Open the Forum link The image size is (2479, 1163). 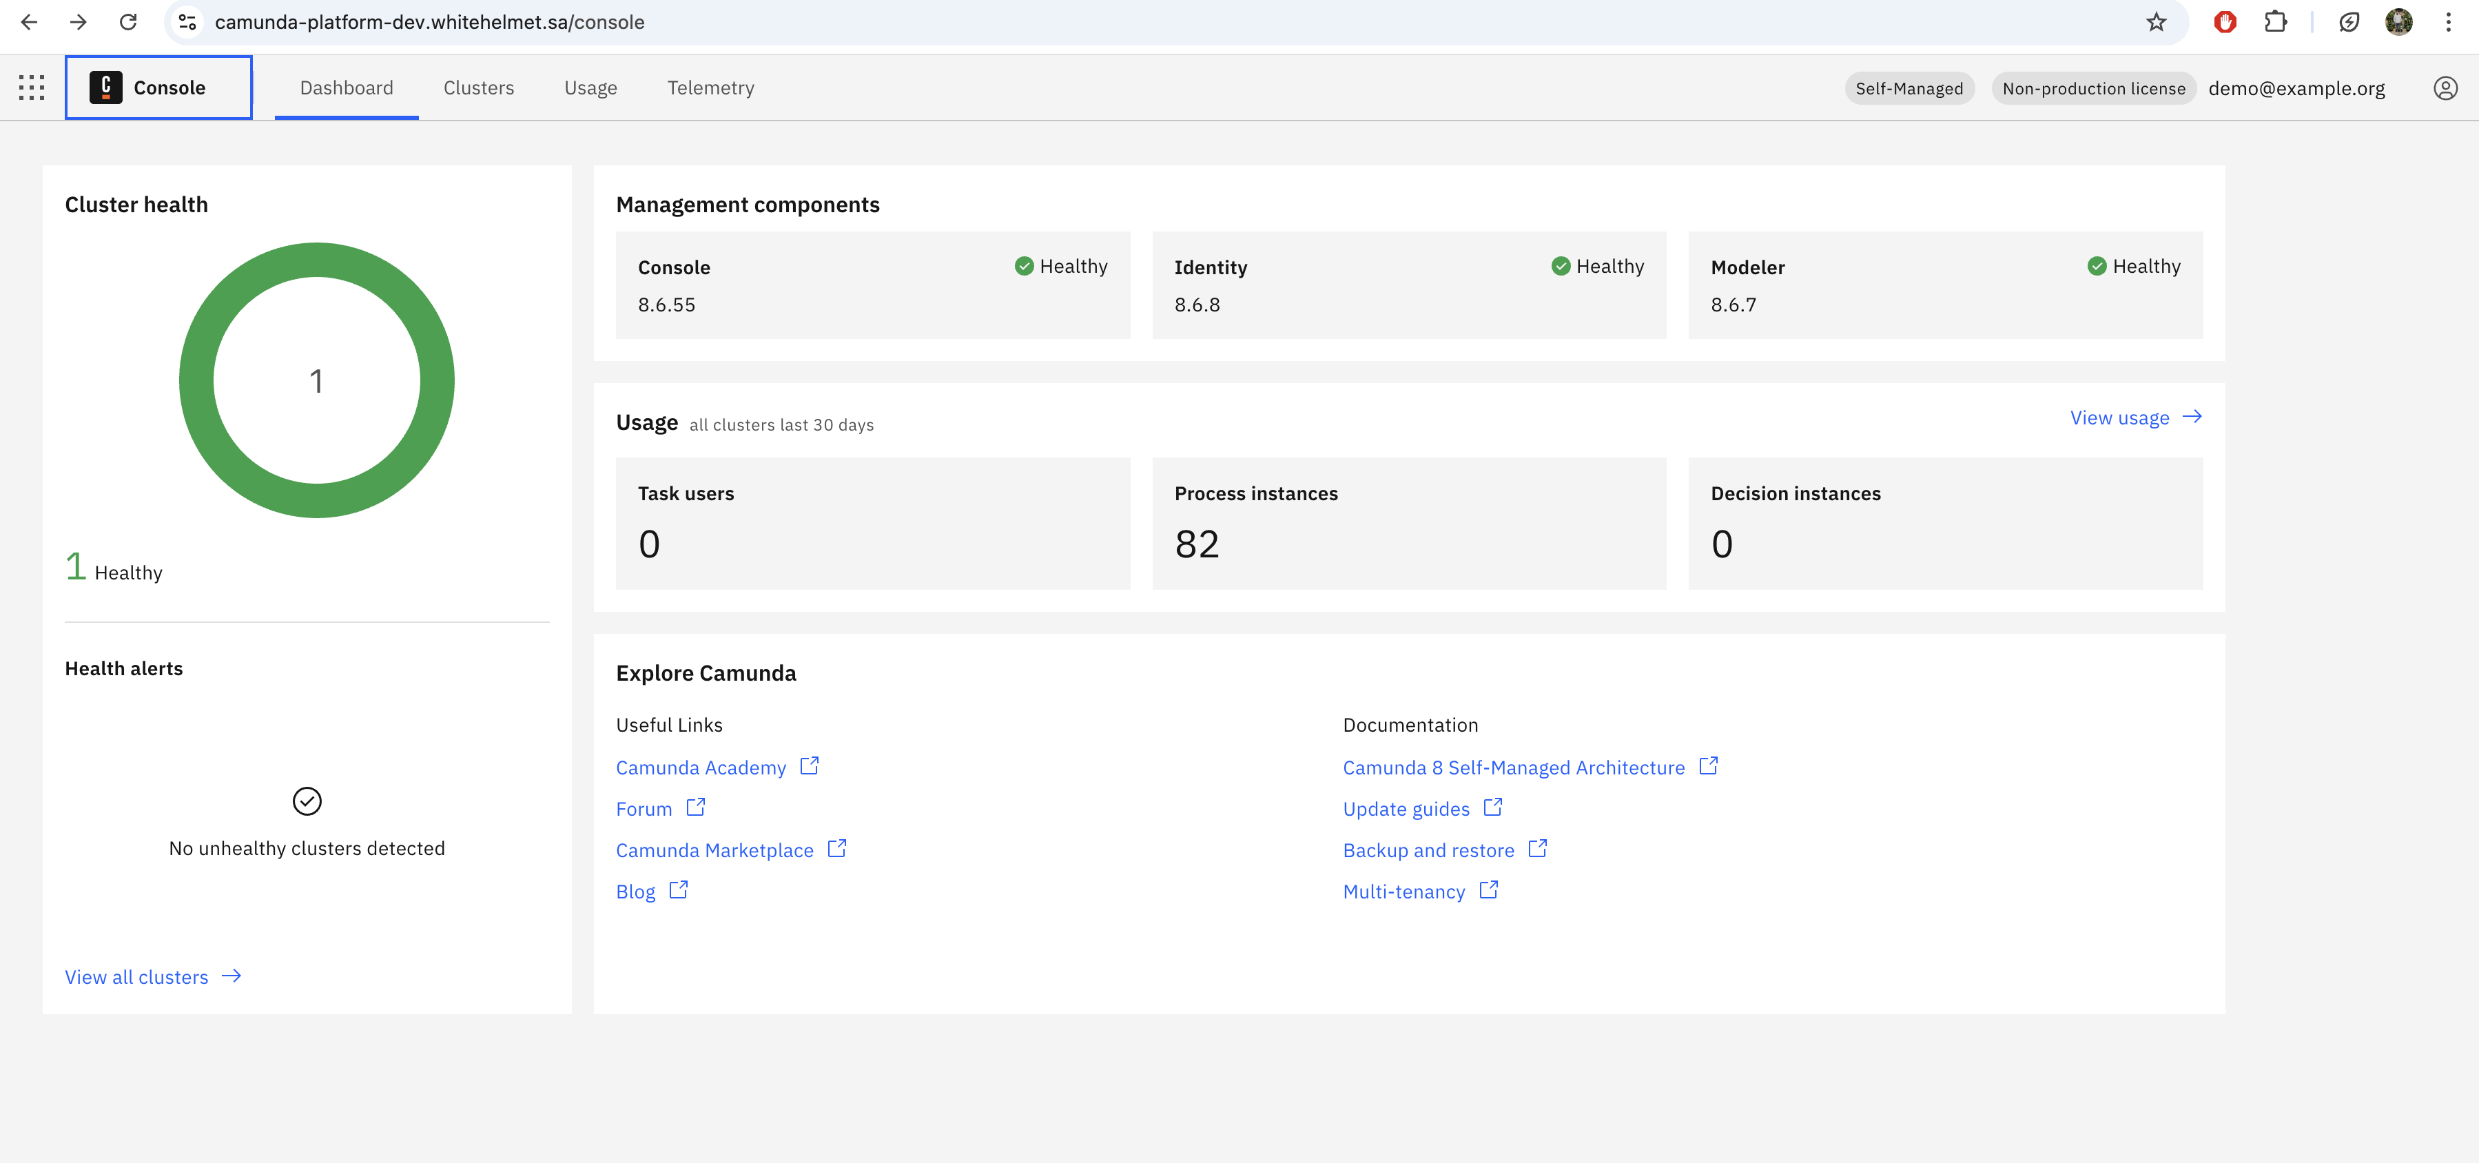tap(644, 809)
